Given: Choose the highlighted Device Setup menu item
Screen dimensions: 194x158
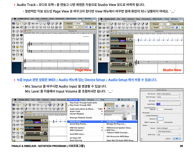Looking at the screenshot, I should [x=86, y=122].
